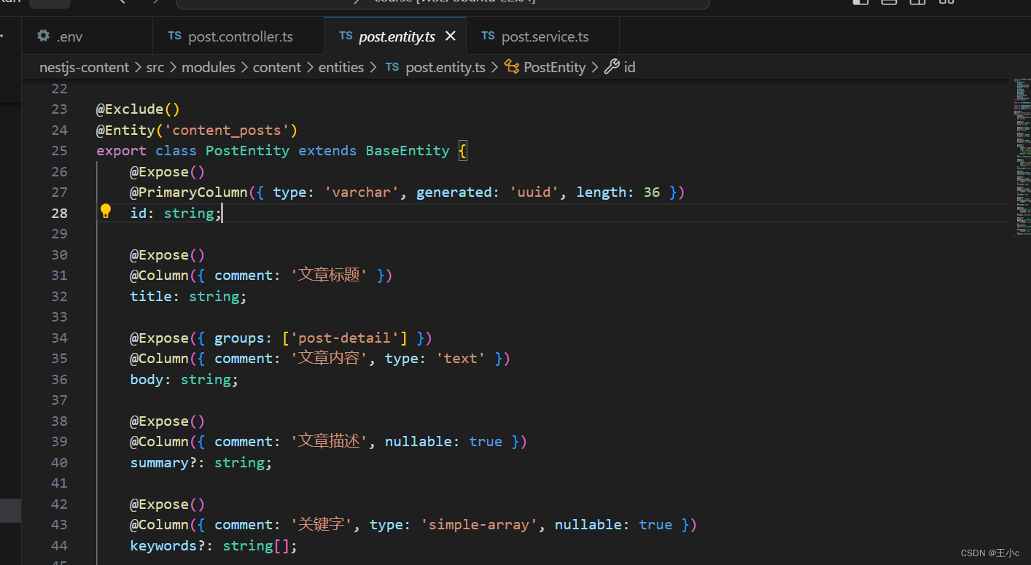Click line number 31 in the gutter
1031x565 pixels.
(59, 276)
